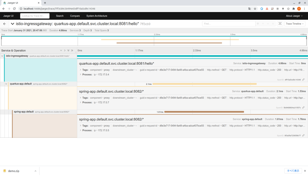Screen dimensions: 308x176
Task: Select the istio-ingressgateway span row
Action: (154, 56)
